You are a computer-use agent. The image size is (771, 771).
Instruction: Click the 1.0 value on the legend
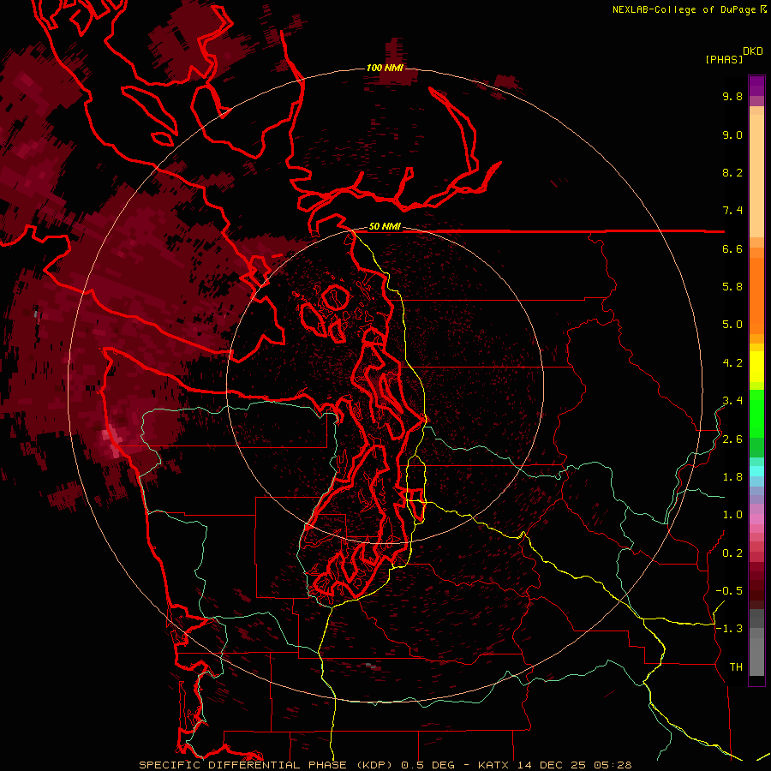click(x=732, y=515)
